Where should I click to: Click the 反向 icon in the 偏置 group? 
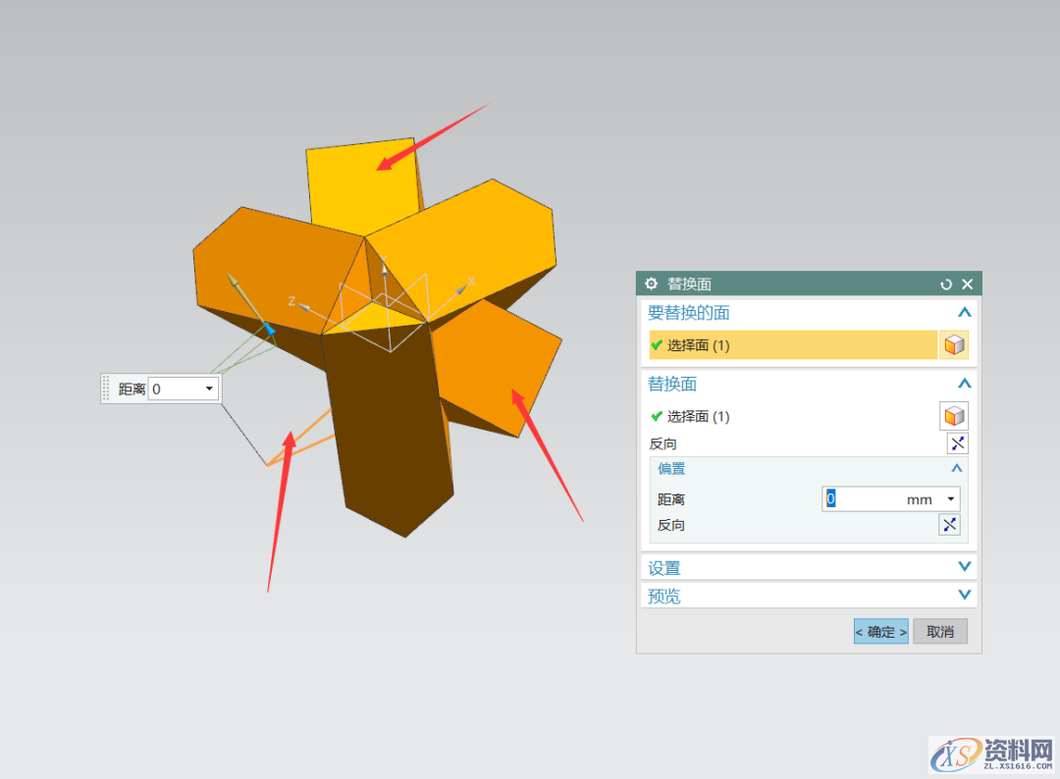pyautogui.click(x=949, y=525)
